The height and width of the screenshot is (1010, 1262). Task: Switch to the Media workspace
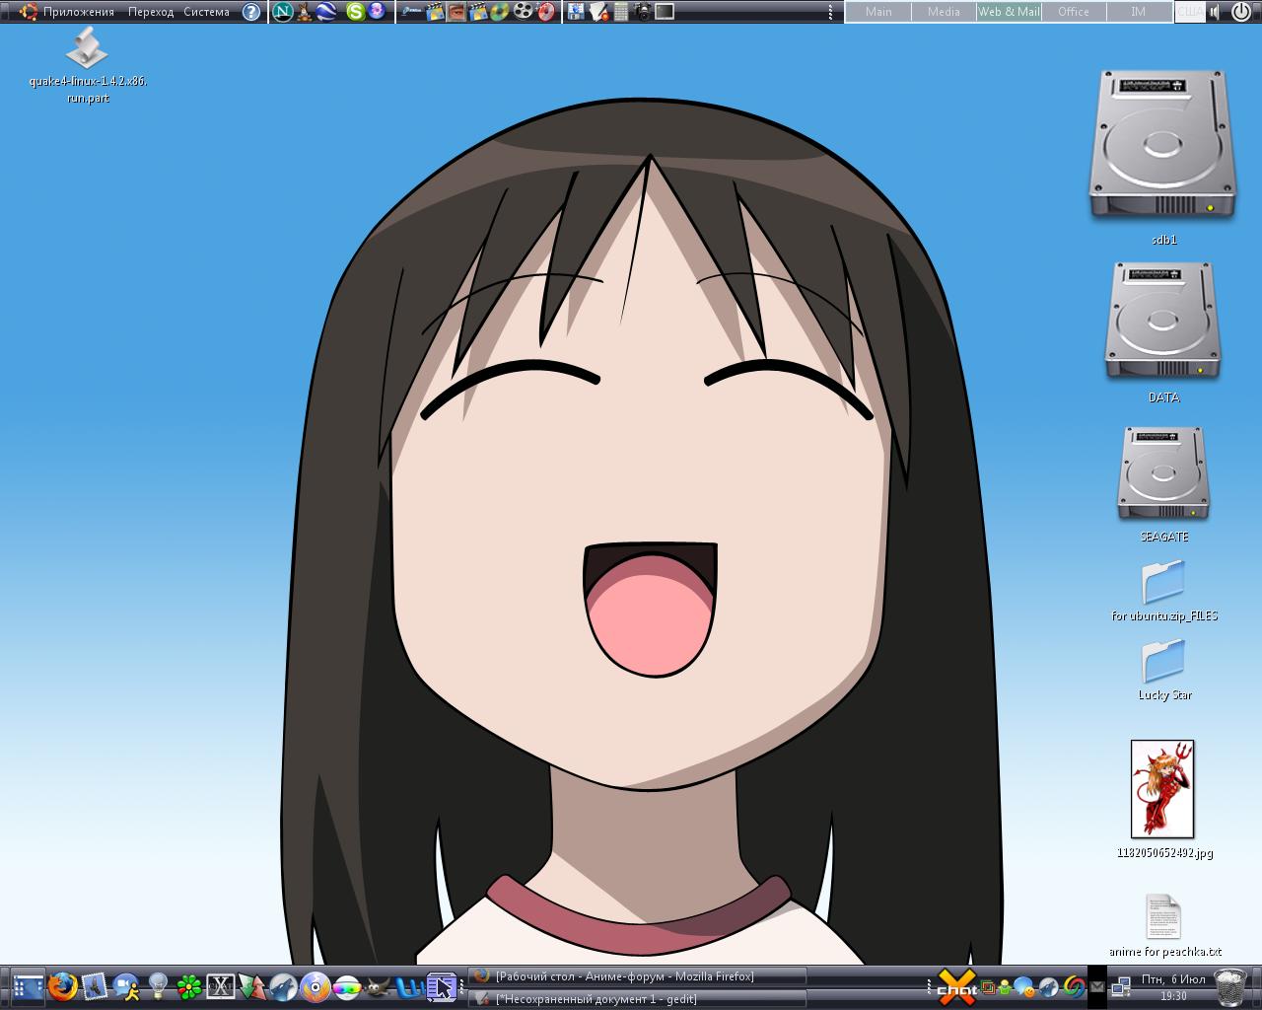[944, 12]
